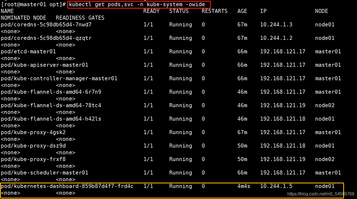This screenshot has width=357, height=199.
Task: Select pod/etcd-master01 name
Action: 28,51
